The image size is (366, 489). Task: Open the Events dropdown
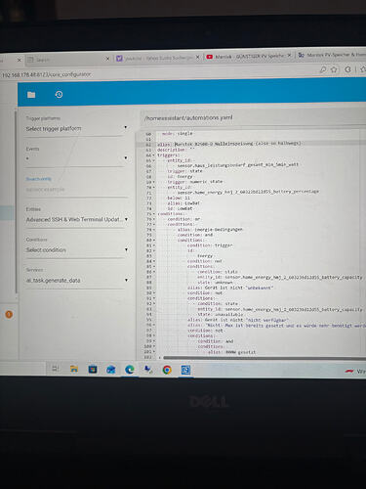tap(77, 158)
